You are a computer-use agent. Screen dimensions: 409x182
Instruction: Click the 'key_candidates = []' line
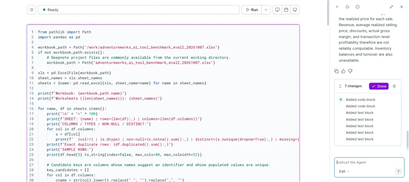tap(68, 170)
